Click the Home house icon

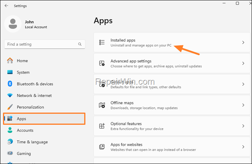[x=10, y=61]
